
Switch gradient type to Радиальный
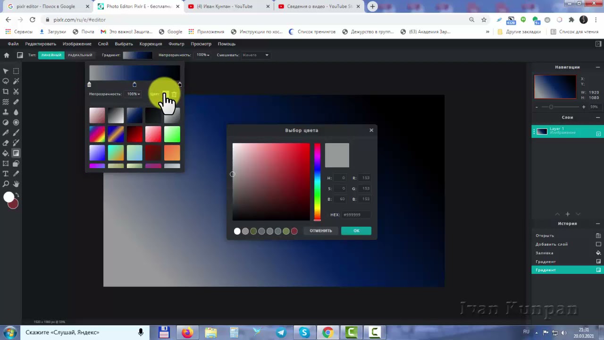80,55
